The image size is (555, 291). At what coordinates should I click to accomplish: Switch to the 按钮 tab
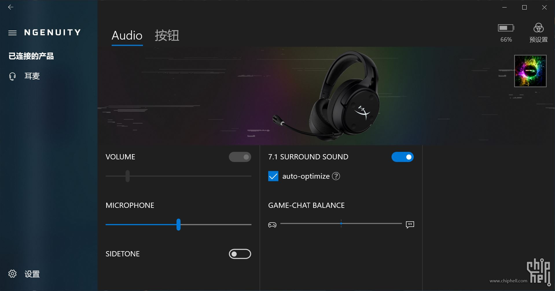tap(167, 36)
